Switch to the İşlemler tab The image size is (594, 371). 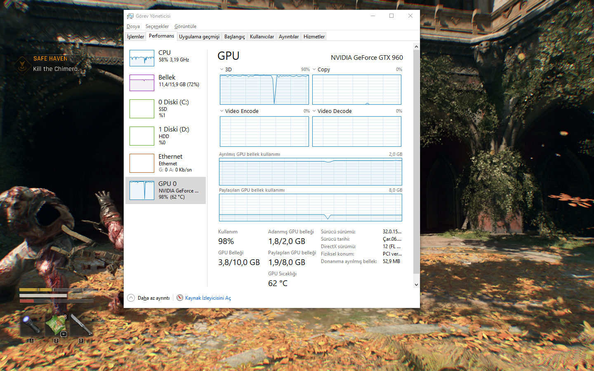pyautogui.click(x=135, y=37)
